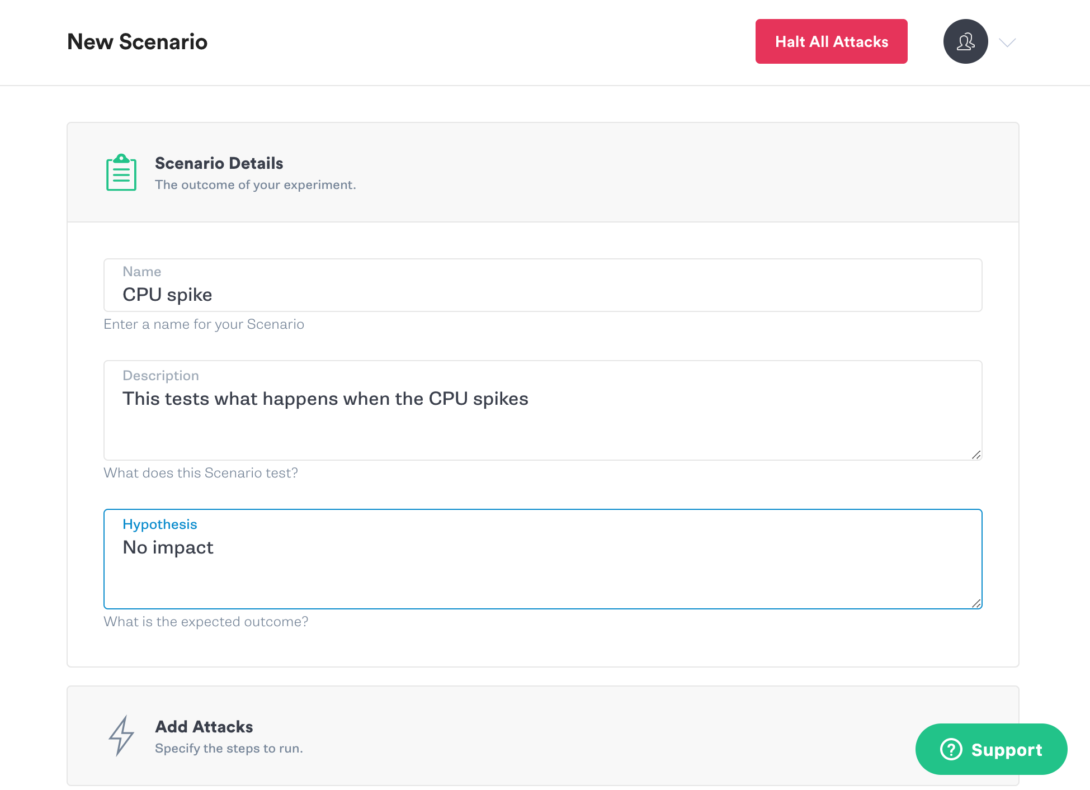Click the user profile avatar icon
1090x790 pixels.
coord(965,41)
